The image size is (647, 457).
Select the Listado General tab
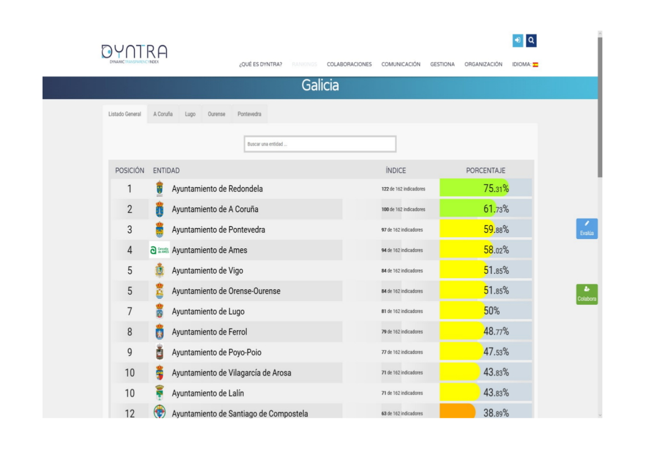tap(125, 114)
